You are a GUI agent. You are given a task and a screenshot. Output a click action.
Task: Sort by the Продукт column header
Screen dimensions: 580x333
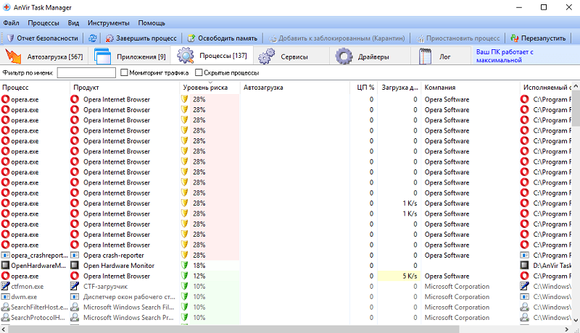[x=125, y=88]
